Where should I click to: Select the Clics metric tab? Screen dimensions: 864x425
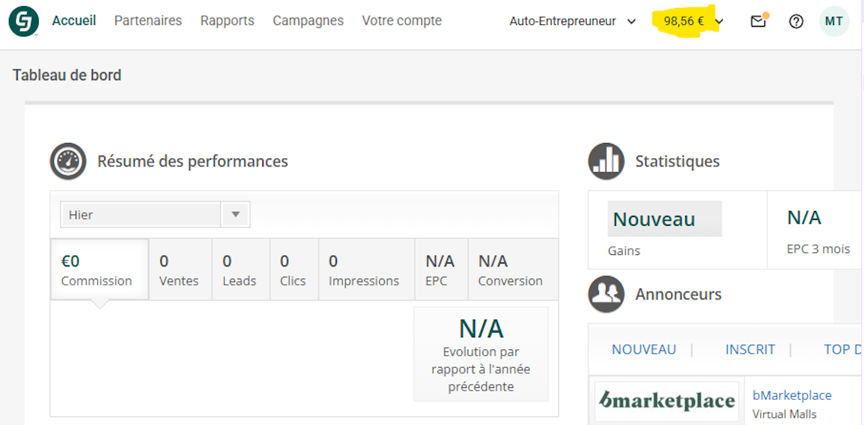pos(294,270)
